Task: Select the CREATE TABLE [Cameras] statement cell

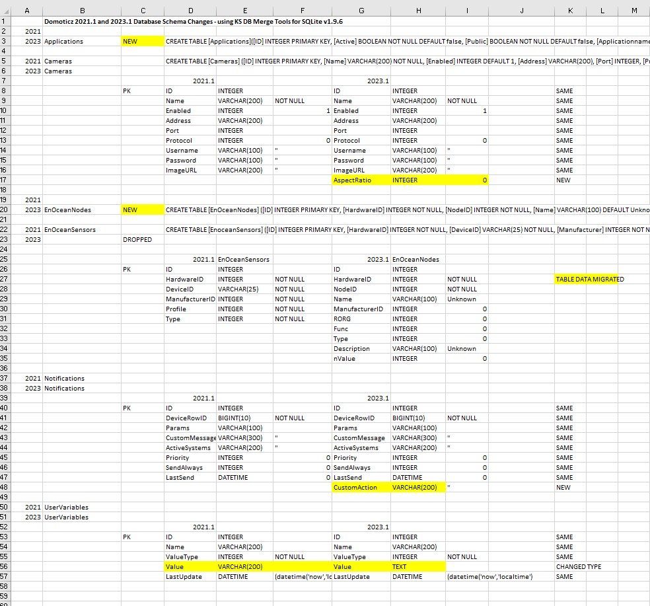Action: [407, 61]
